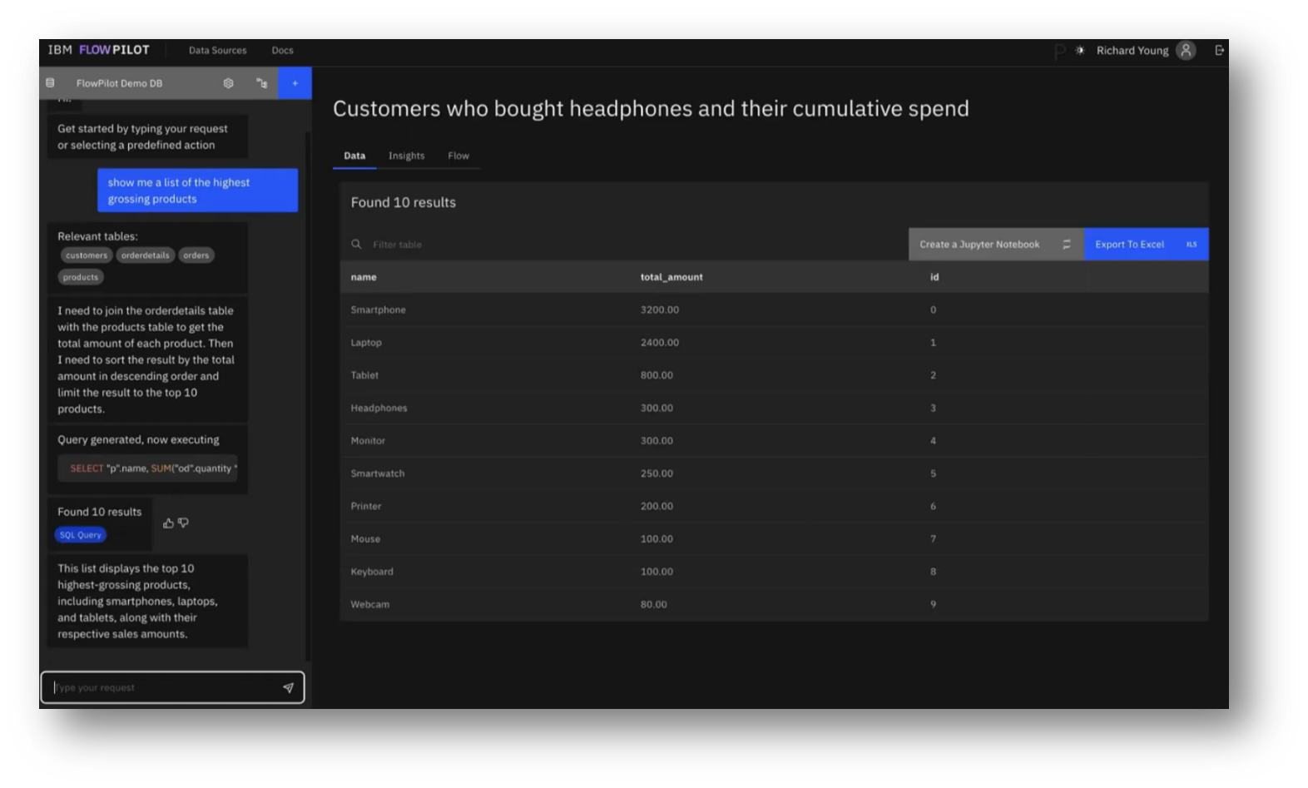
Task: Select the orderdetails table tag
Action: click(145, 255)
